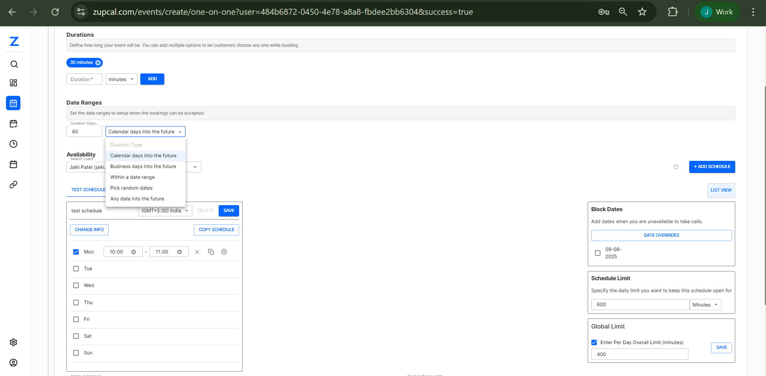The height and width of the screenshot is (376, 766).
Task: Uncheck the Mon availability checkbox
Action: (76, 251)
